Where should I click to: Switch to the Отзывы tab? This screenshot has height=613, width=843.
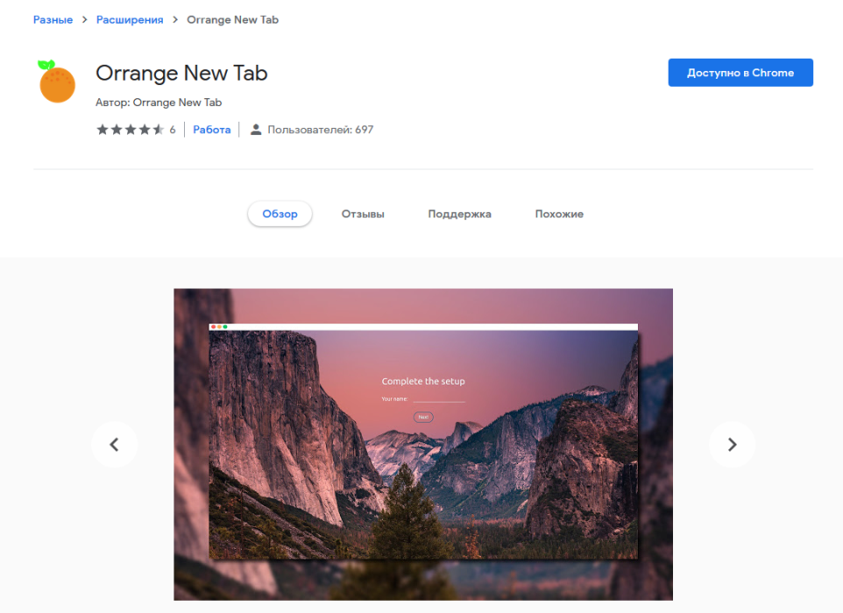coord(363,214)
